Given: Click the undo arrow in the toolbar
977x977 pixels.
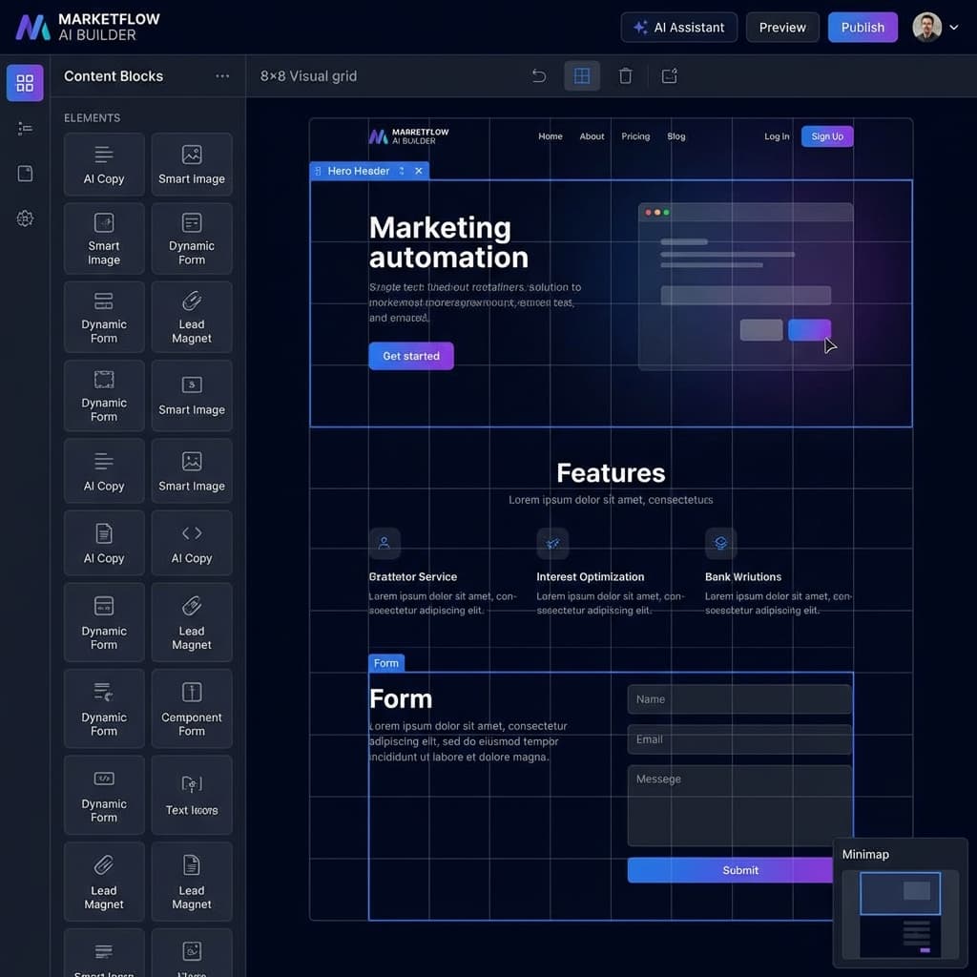Looking at the screenshot, I should [539, 76].
